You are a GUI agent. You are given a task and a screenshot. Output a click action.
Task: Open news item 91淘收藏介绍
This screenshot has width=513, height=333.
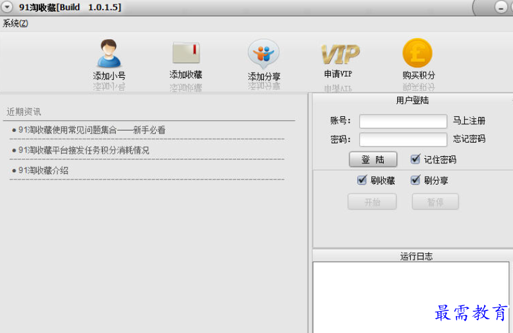(x=43, y=170)
